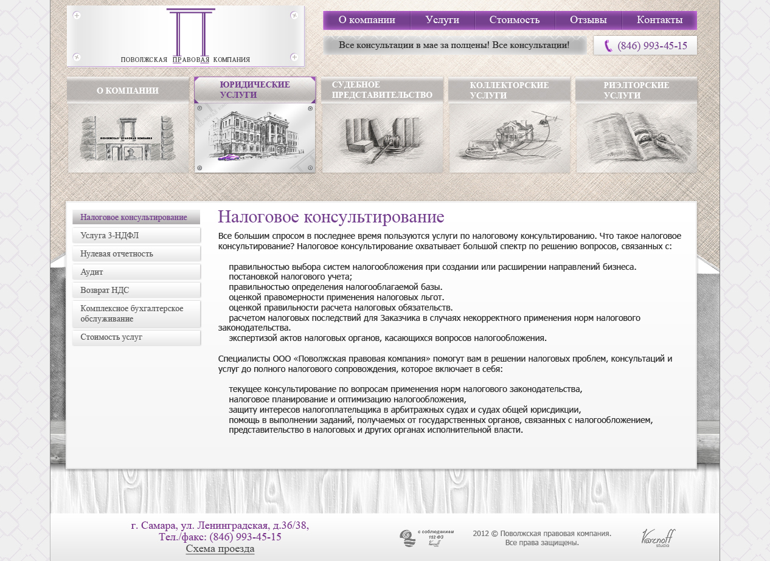Open the Нулевая отчетность sidebar item
770x561 pixels.
[136, 253]
